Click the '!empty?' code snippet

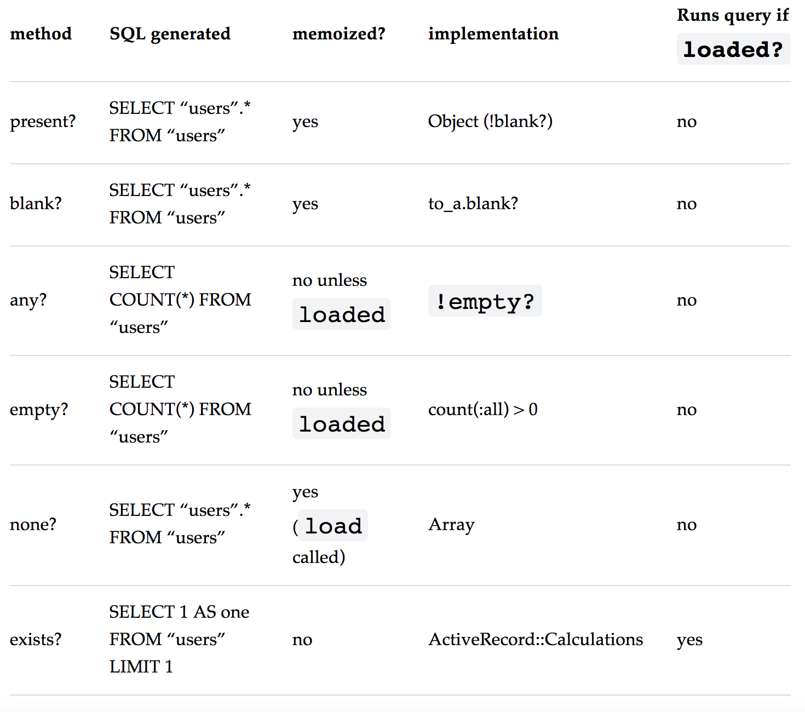pos(485,301)
